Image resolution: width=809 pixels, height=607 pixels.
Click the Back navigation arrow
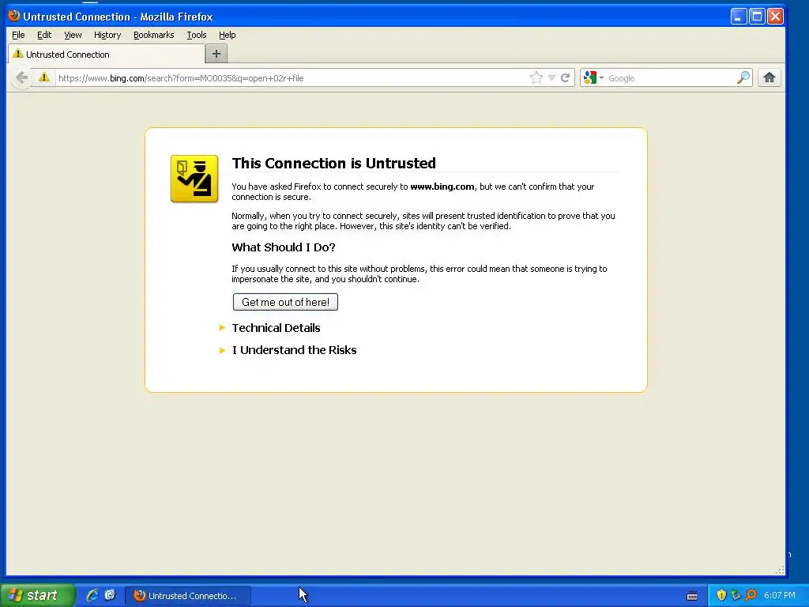coord(21,78)
